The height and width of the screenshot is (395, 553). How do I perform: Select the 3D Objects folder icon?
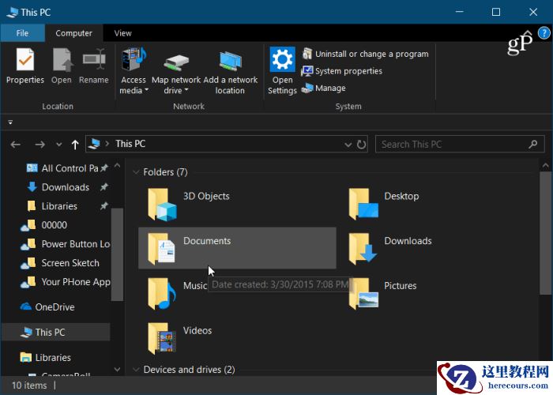tap(162, 205)
